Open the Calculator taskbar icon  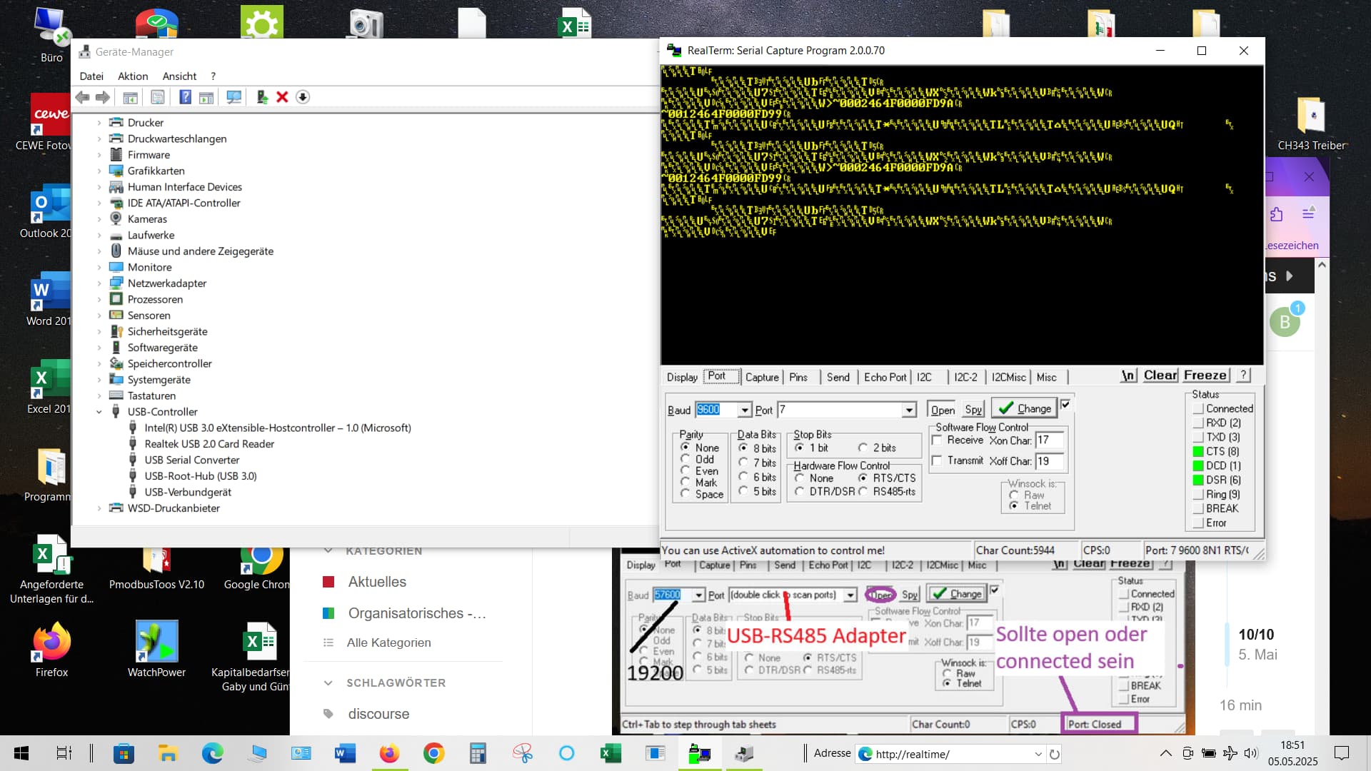point(478,753)
